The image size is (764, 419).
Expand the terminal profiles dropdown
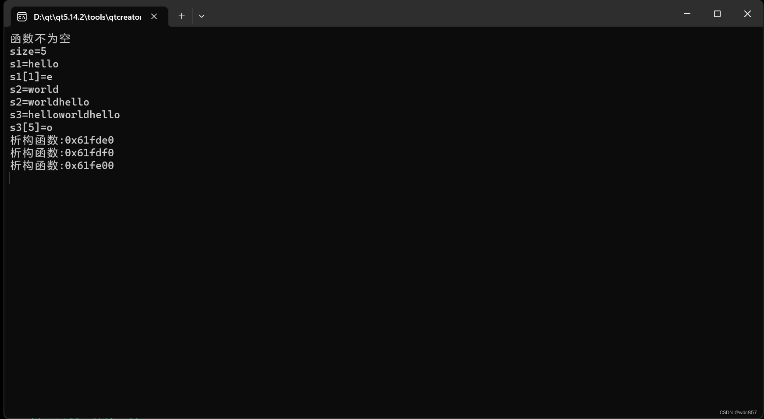(x=202, y=16)
